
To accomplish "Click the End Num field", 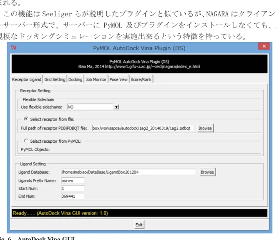I will coord(73,196).
